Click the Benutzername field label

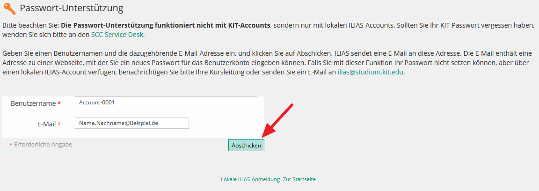click(x=33, y=103)
